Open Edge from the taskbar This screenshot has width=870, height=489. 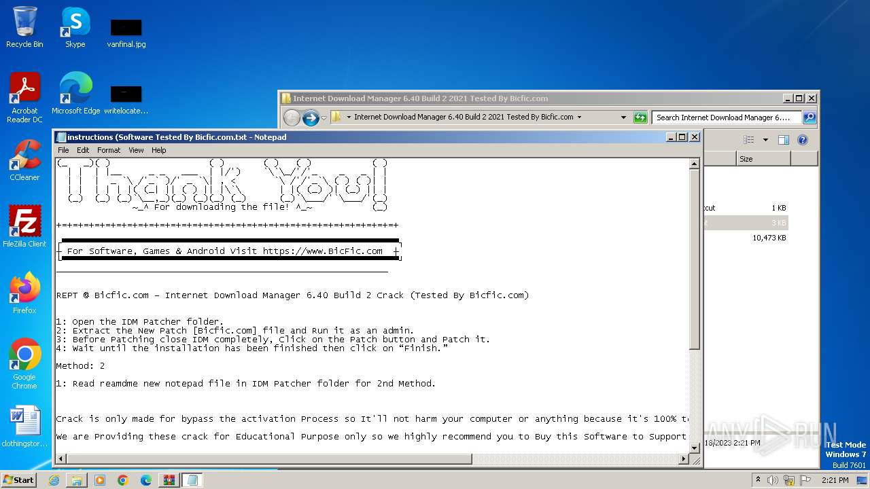click(146, 480)
